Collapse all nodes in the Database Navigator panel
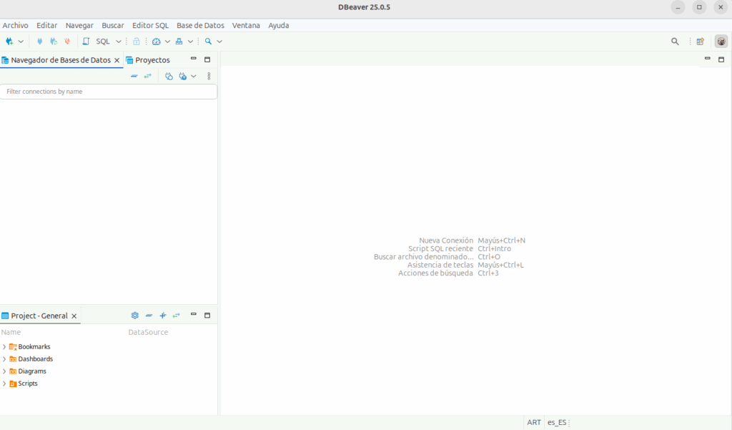732x430 pixels. point(134,76)
